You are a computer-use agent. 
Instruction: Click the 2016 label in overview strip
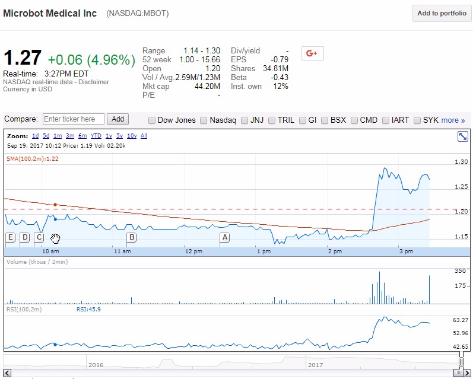(x=96, y=365)
